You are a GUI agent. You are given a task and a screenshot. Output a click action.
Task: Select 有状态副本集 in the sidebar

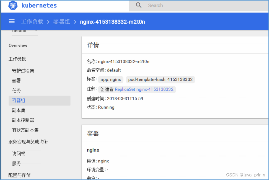(25, 130)
